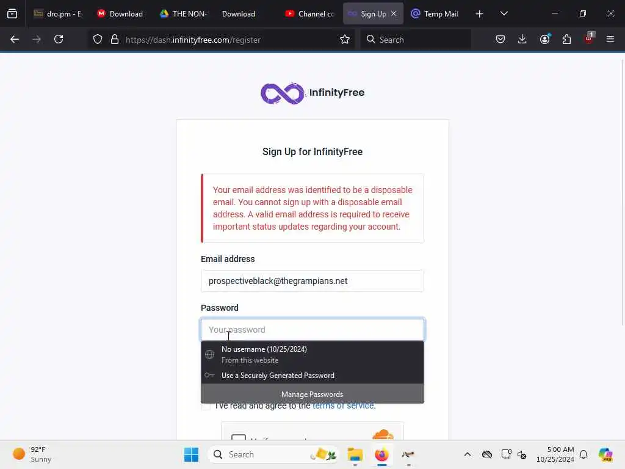625x469 pixels.
Task: Open weather widget 92°F Sunny
Action: coord(32,454)
